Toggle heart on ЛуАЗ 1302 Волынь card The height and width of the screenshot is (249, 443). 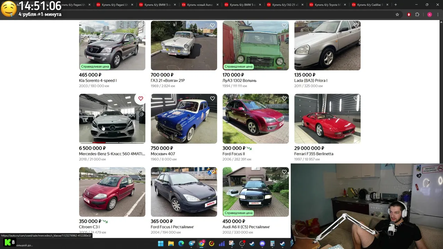pos(284,26)
